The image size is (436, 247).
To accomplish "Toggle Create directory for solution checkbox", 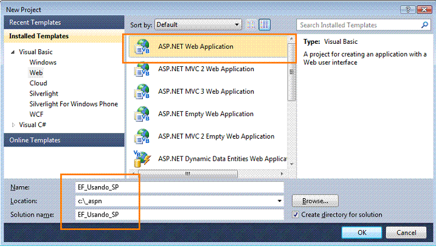I will click(x=296, y=215).
